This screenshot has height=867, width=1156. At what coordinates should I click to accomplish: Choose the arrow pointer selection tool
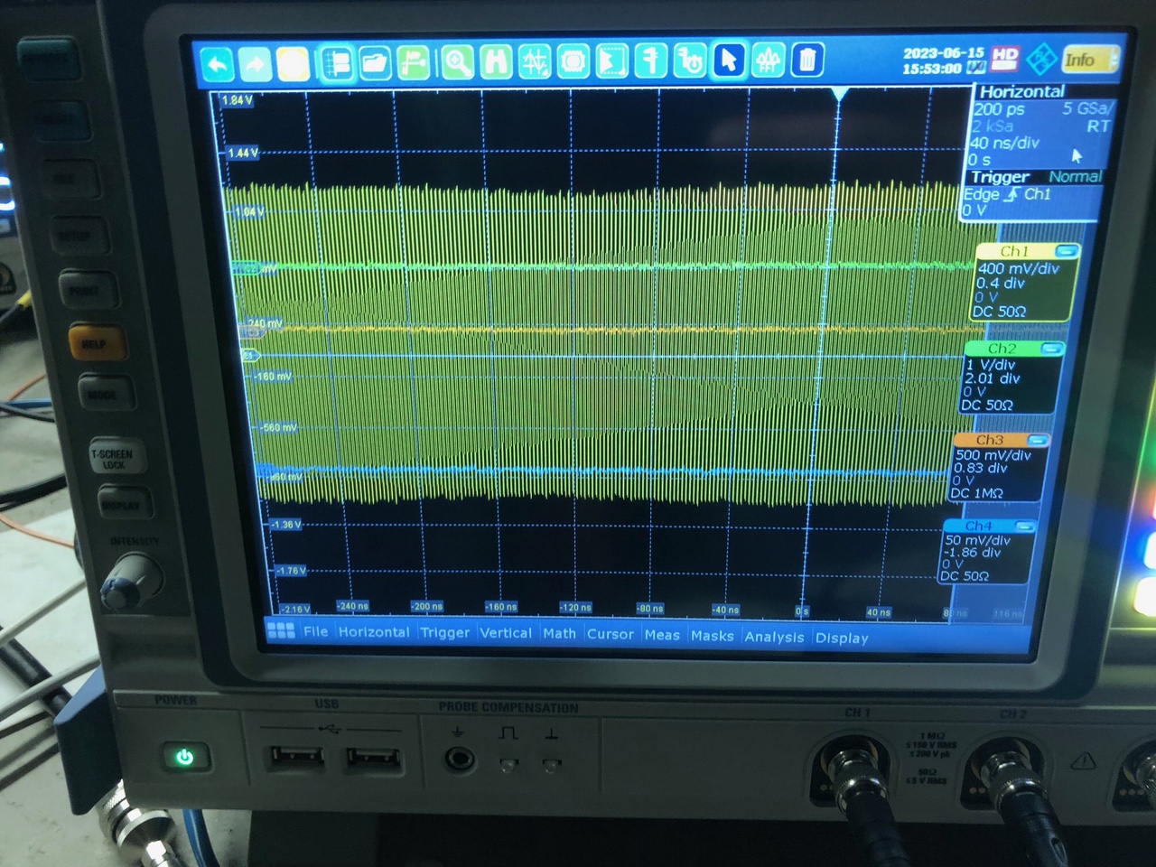729,60
